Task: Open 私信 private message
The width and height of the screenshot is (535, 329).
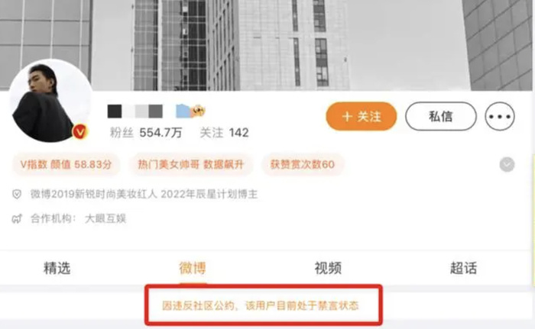Action: (441, 116)
